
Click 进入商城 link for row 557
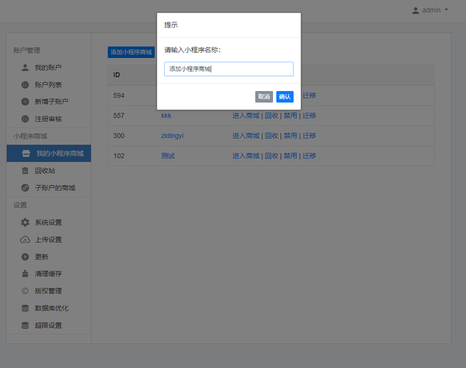click(246, 115)
